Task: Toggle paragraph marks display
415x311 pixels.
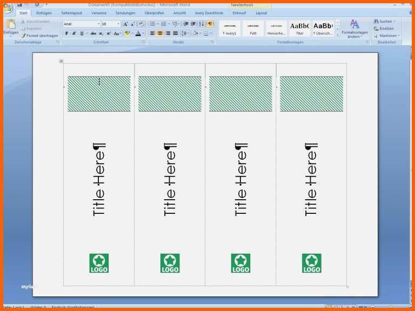Action: point(210,24)
